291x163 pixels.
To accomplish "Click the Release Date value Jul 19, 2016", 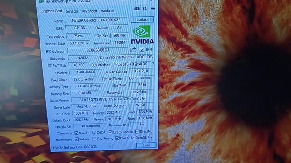I will coord(79,43).
